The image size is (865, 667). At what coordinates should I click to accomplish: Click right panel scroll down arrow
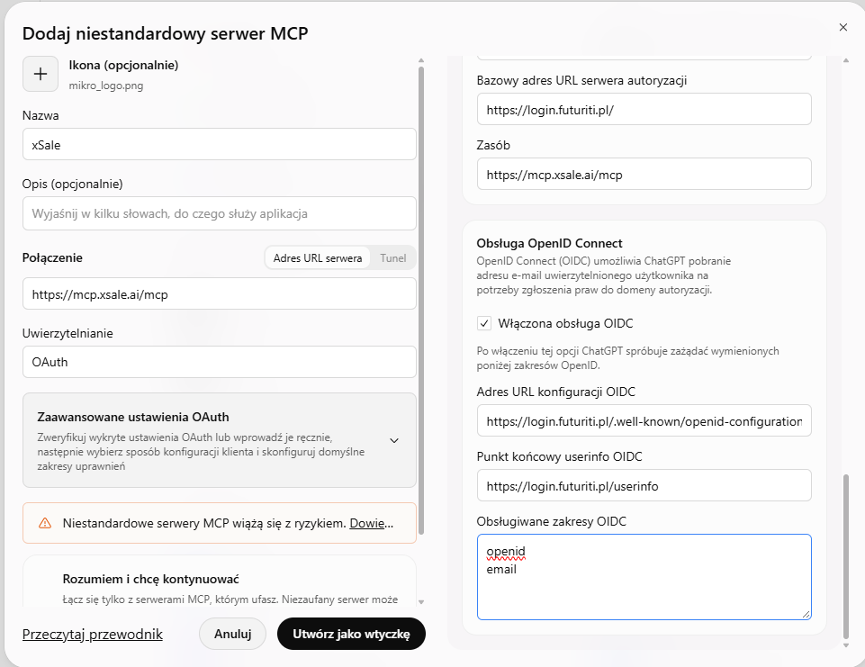(x=846, y=644)
